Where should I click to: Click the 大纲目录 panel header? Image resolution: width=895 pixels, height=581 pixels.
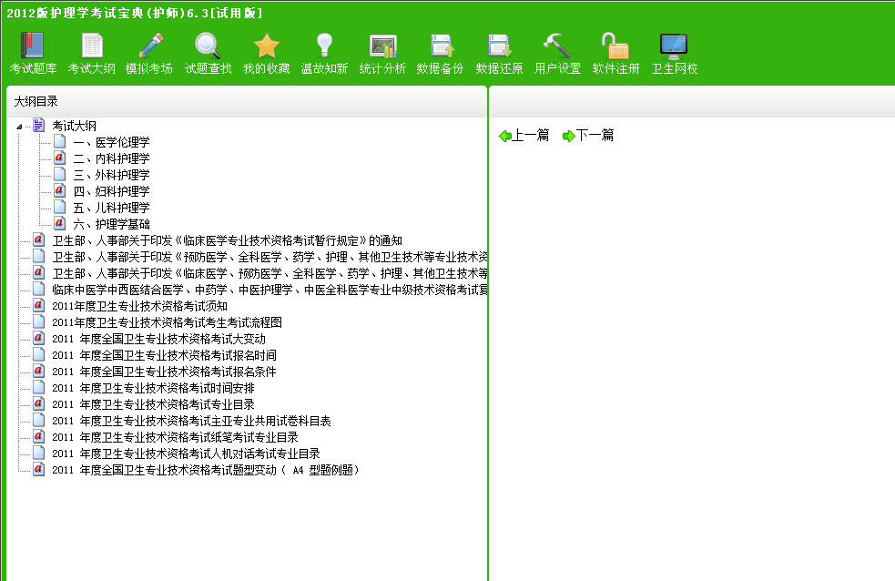[36, 102]
